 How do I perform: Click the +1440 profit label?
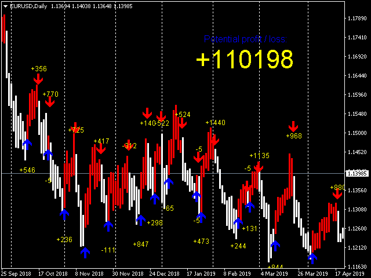click(215, 123)
